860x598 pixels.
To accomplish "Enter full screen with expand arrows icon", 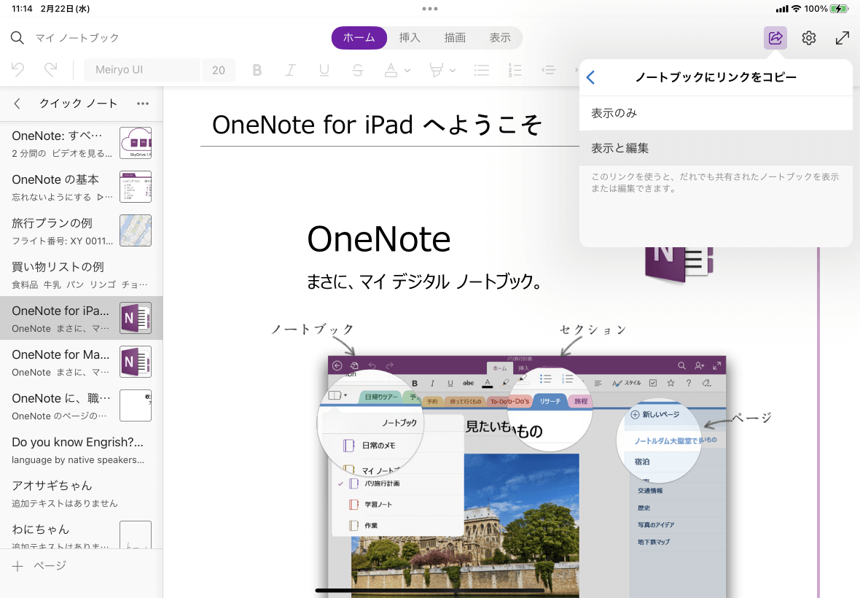I will tap(842, 38).
